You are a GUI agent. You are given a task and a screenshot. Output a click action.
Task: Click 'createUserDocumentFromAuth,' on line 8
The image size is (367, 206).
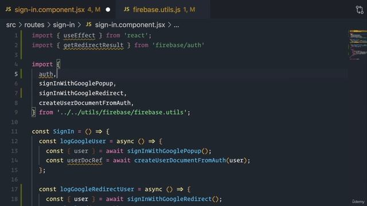pos(86,103)
